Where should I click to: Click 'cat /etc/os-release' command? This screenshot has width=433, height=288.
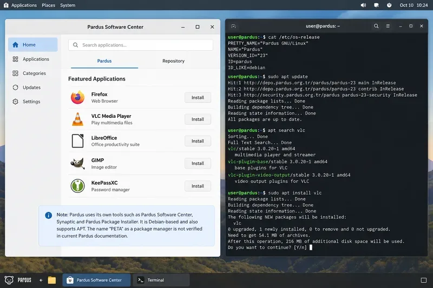point(294,37)
